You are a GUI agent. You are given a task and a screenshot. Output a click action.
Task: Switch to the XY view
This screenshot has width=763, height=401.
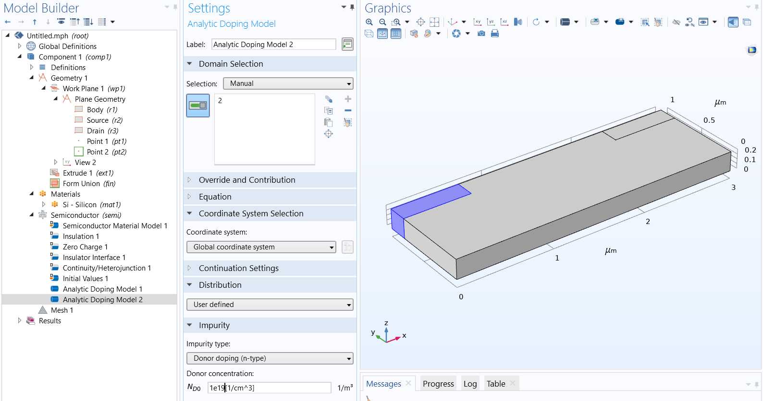tap(477, 22)
